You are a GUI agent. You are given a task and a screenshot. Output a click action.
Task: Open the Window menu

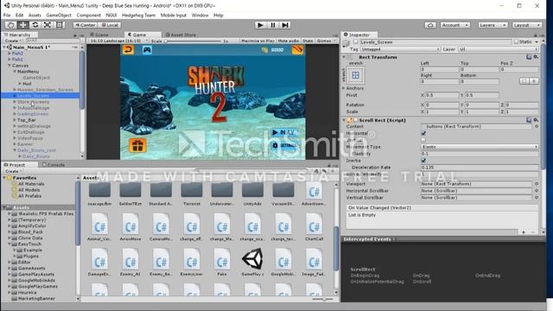[x=200, y=16]
